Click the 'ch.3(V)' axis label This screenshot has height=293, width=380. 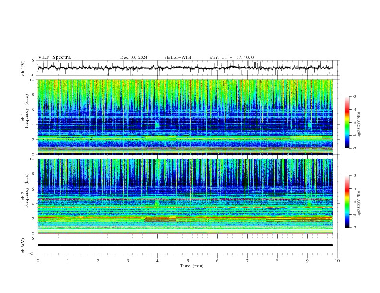coord(23,246)
